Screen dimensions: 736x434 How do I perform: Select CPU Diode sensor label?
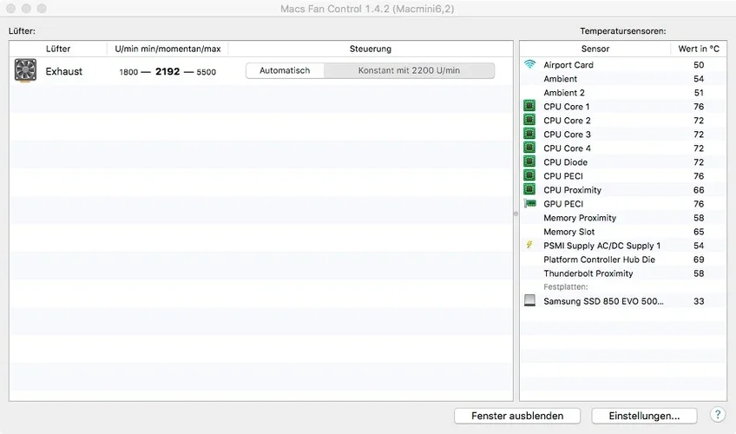tap(566, 162)
